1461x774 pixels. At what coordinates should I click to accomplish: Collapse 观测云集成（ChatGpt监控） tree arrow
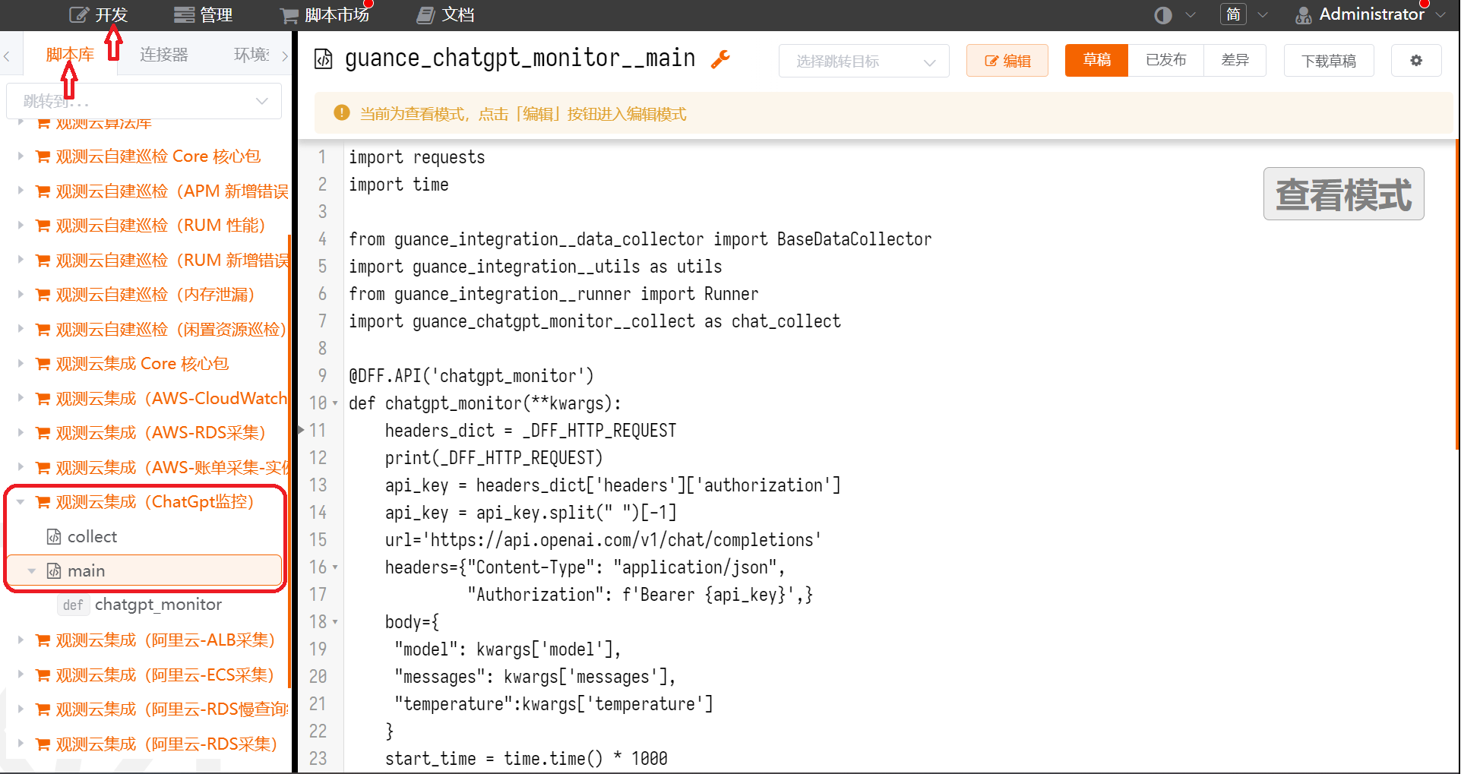21,501
